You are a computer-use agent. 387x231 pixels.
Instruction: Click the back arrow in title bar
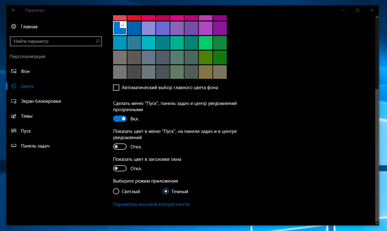(14, 10)
